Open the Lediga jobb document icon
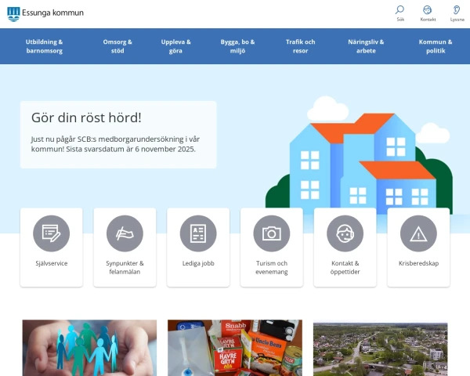This screenshot has height=376, width=470. click(x=198, y=233)
